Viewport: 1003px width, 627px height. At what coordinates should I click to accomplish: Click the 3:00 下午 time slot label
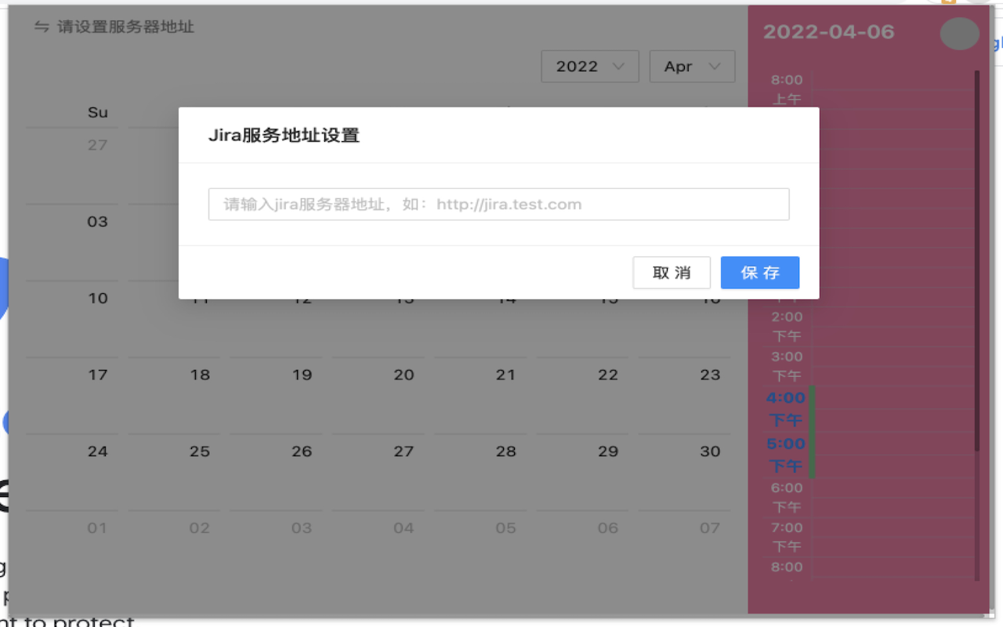787,366
